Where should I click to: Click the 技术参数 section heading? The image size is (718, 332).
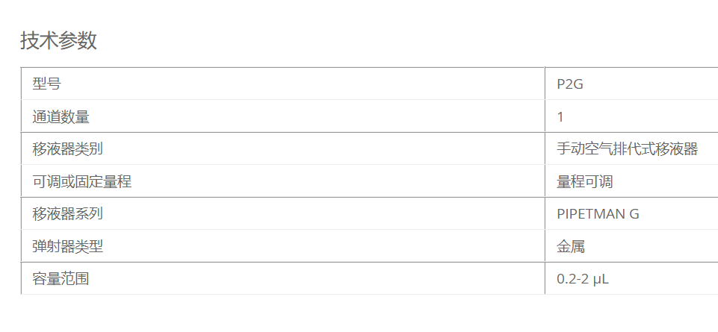58,40
